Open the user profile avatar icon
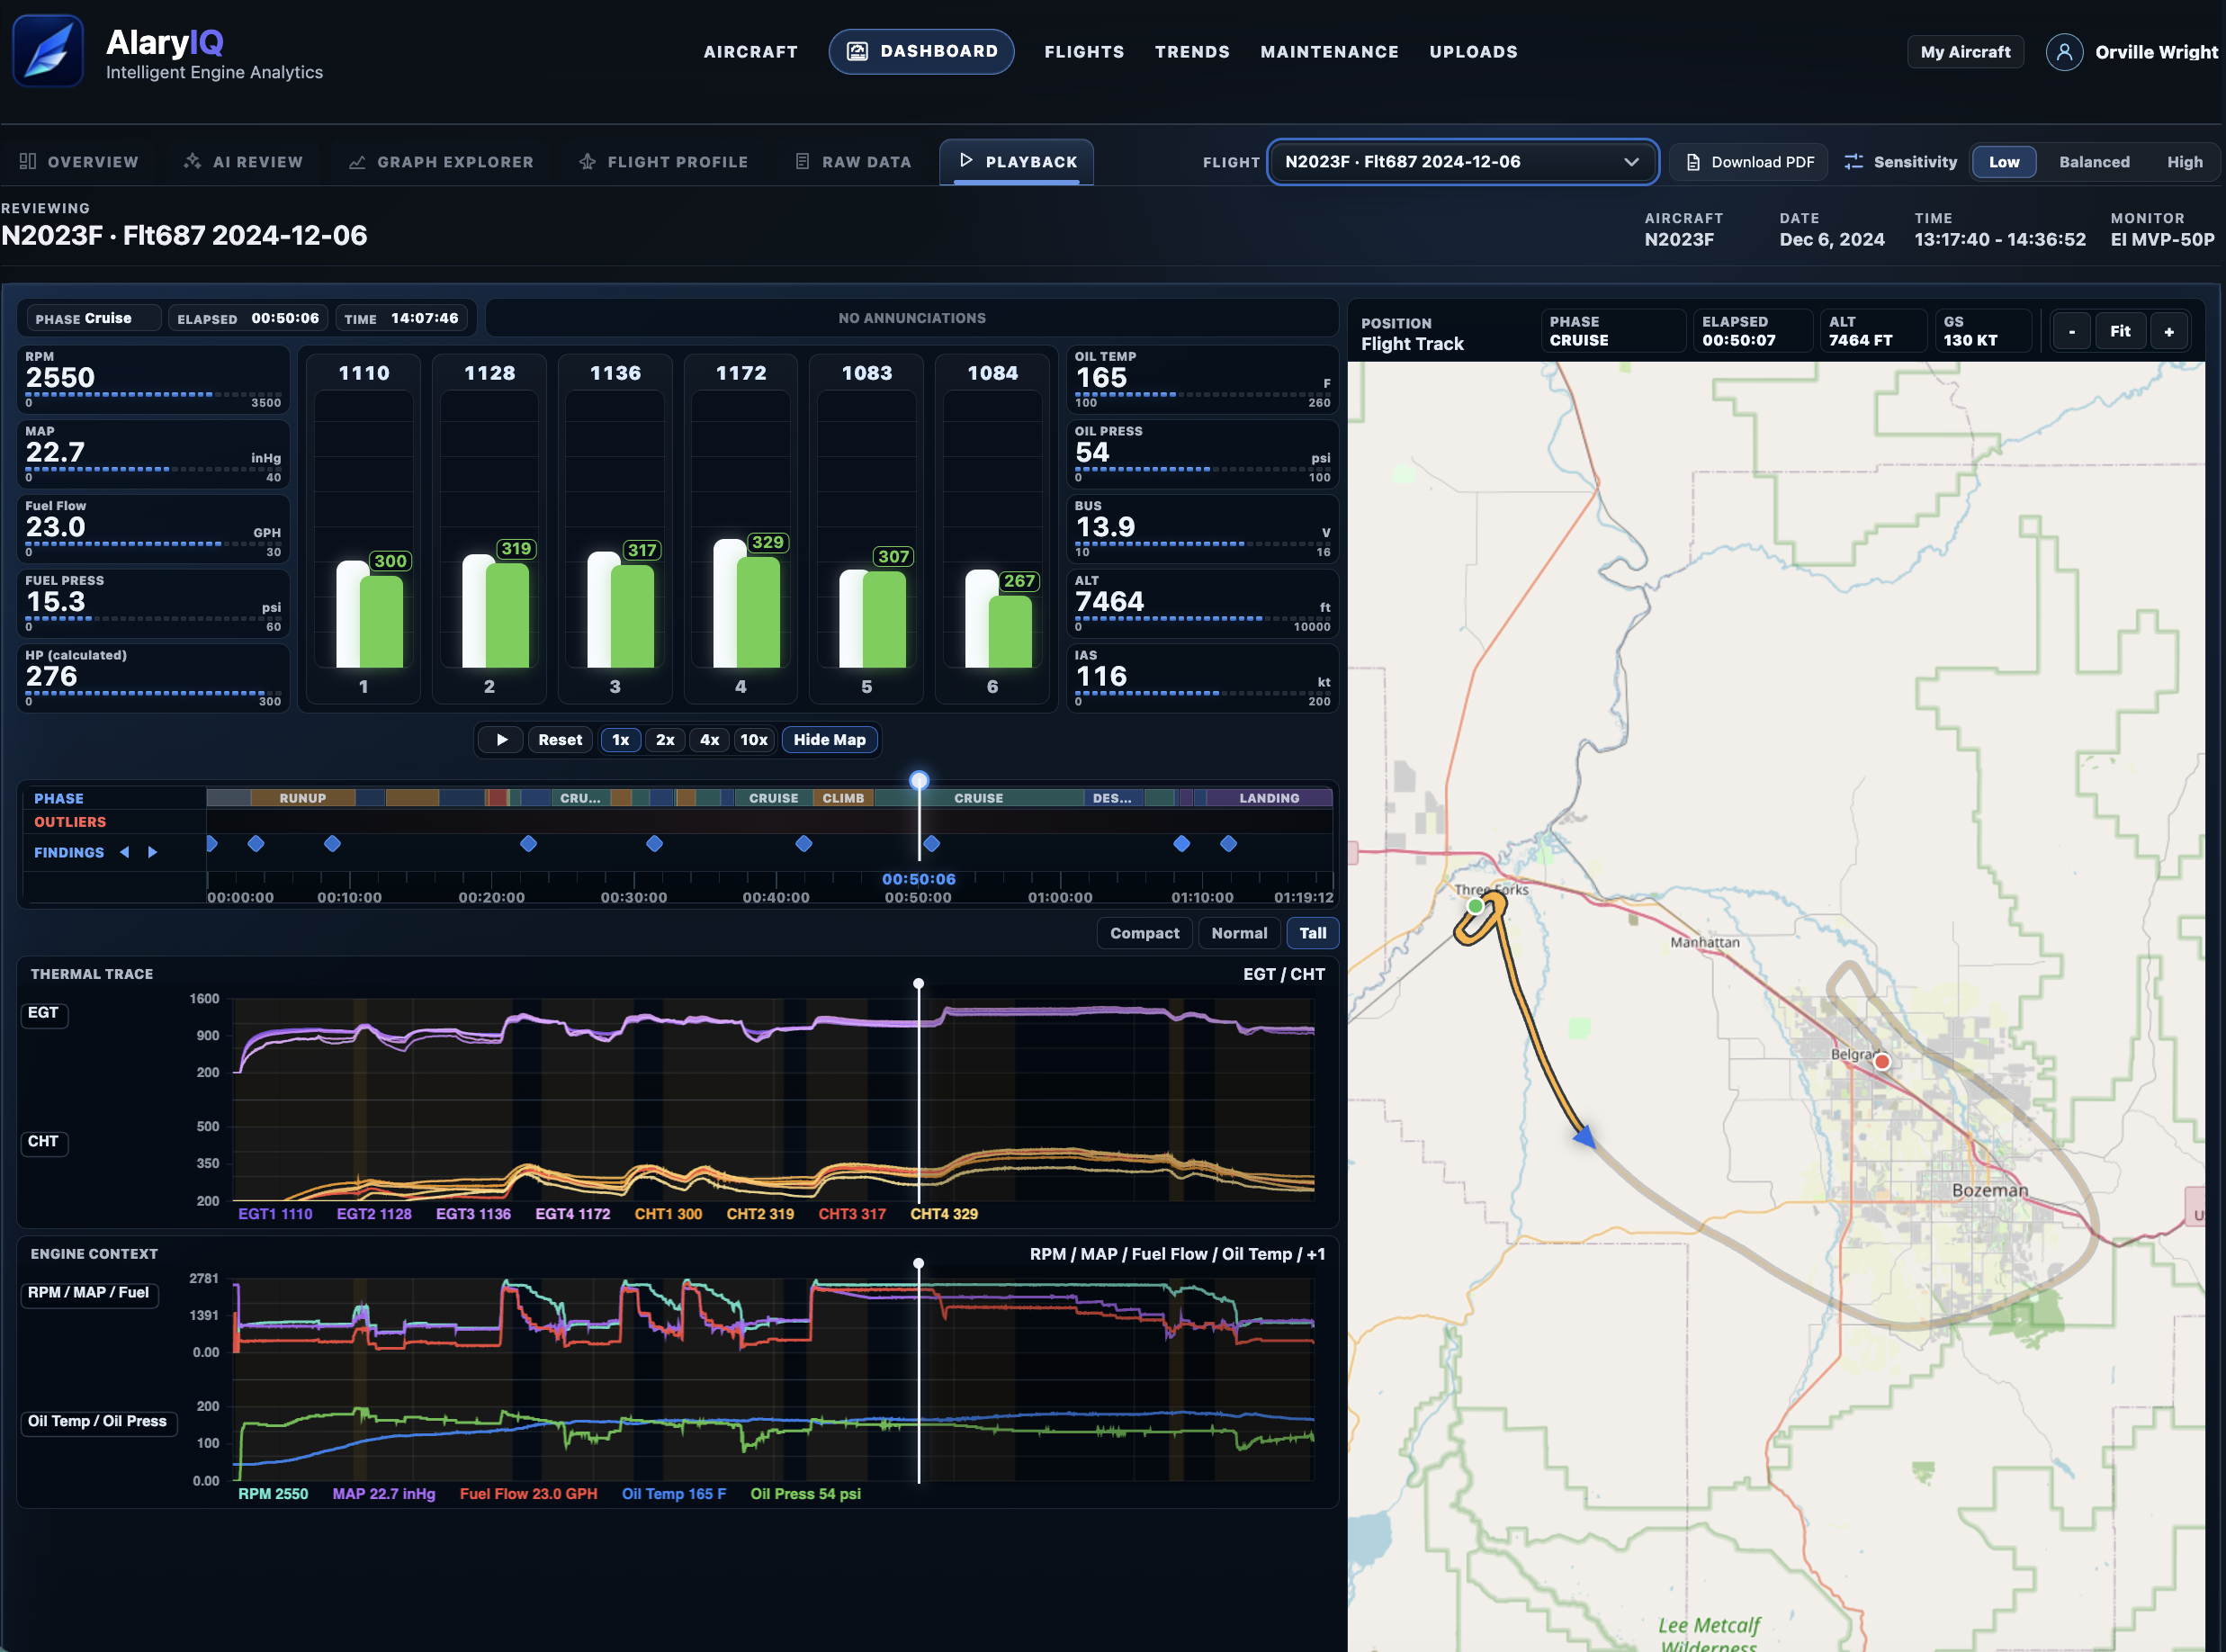Image resolution: width=2226 pixels, height=1652 pixels. coord(2064,52)
